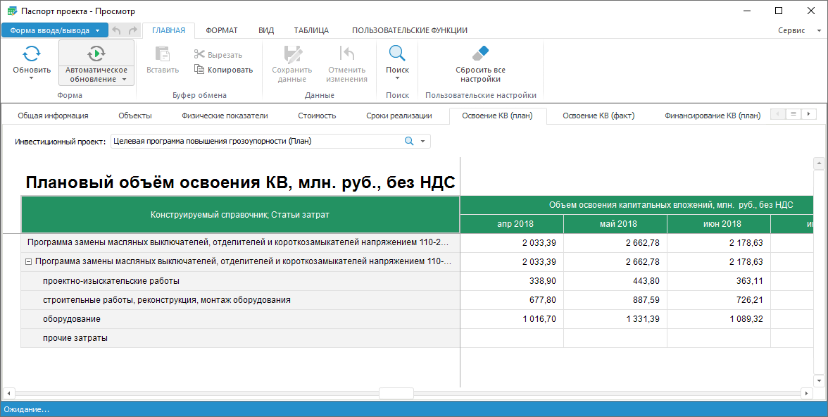This screenshot has height=417, width=828.
Task: Click cell value 887,59
Action: click(615, 300)
